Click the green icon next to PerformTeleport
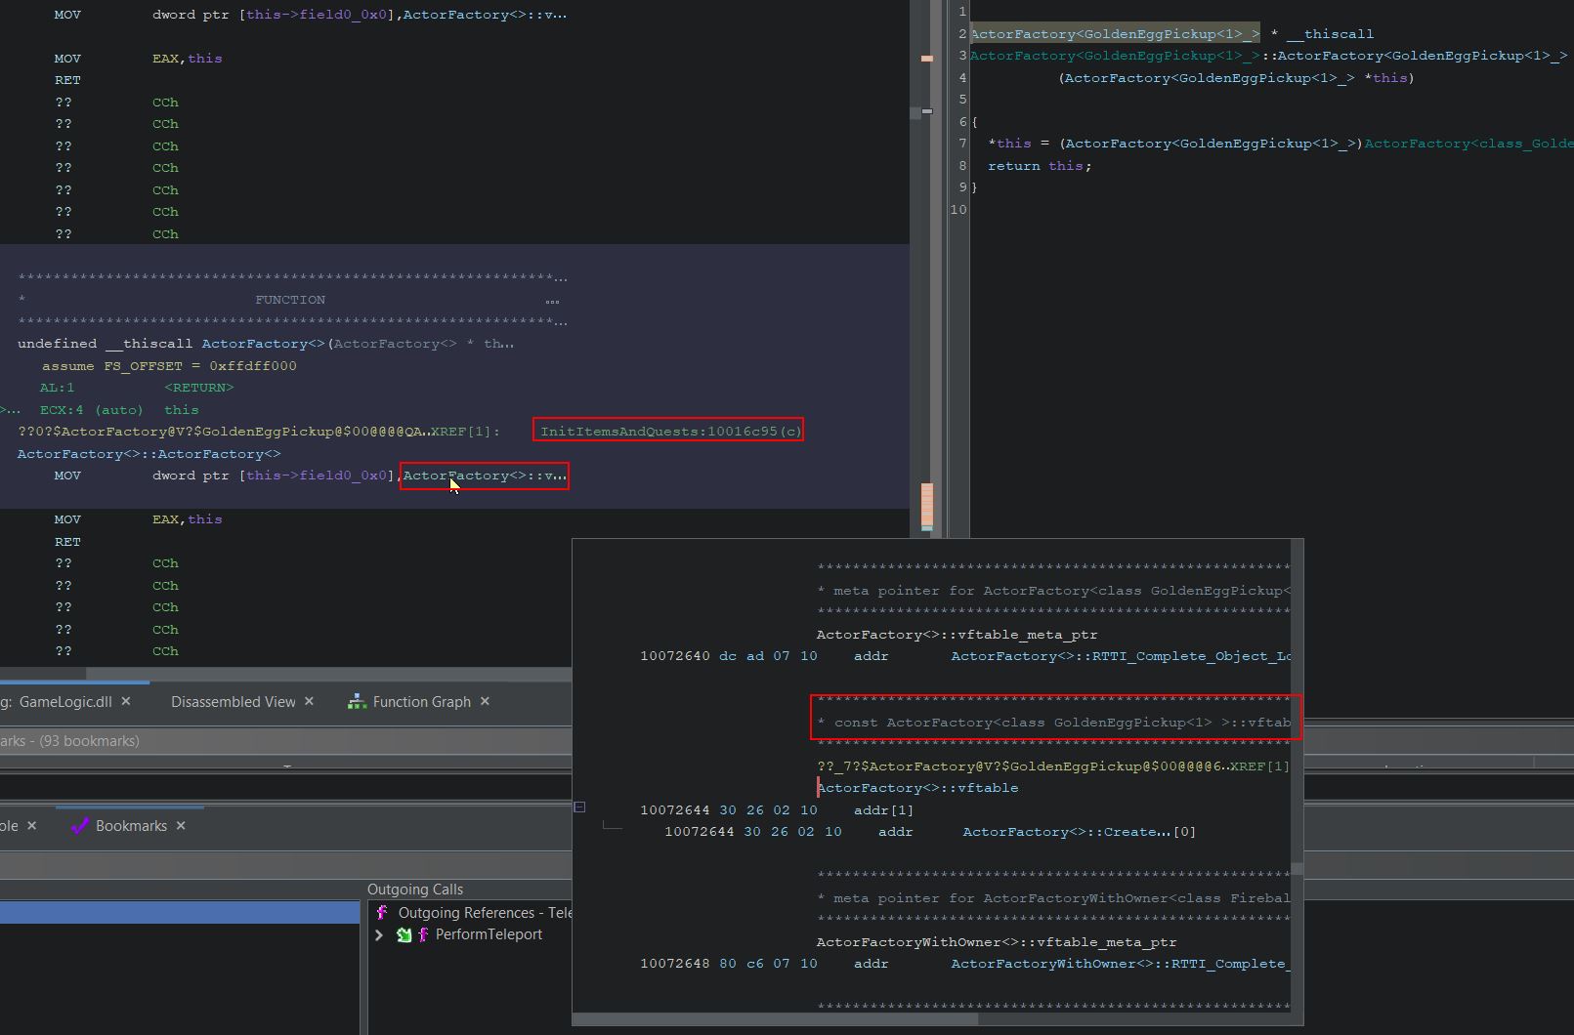The width and height of the screenshot is (1574, 1035). (x=404, y=935)
